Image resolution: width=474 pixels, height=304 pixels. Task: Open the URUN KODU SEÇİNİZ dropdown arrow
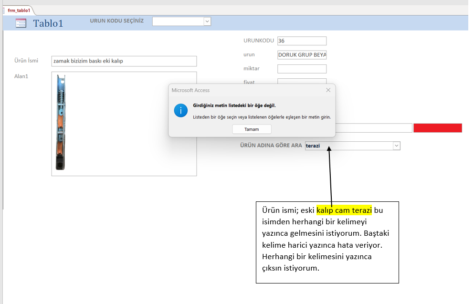(x=207, y=21)
